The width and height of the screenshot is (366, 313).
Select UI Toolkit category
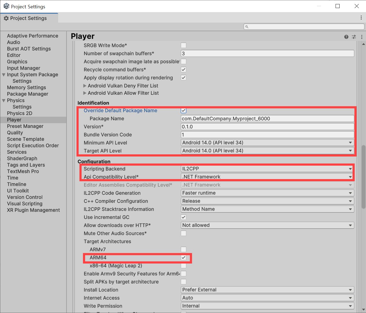click(18, 191)
